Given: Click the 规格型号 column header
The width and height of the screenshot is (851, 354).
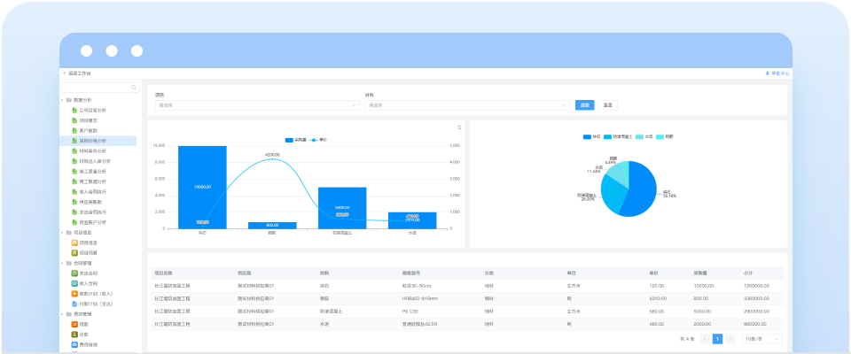Looking at the screenshot, I should (x=411, y=273).
